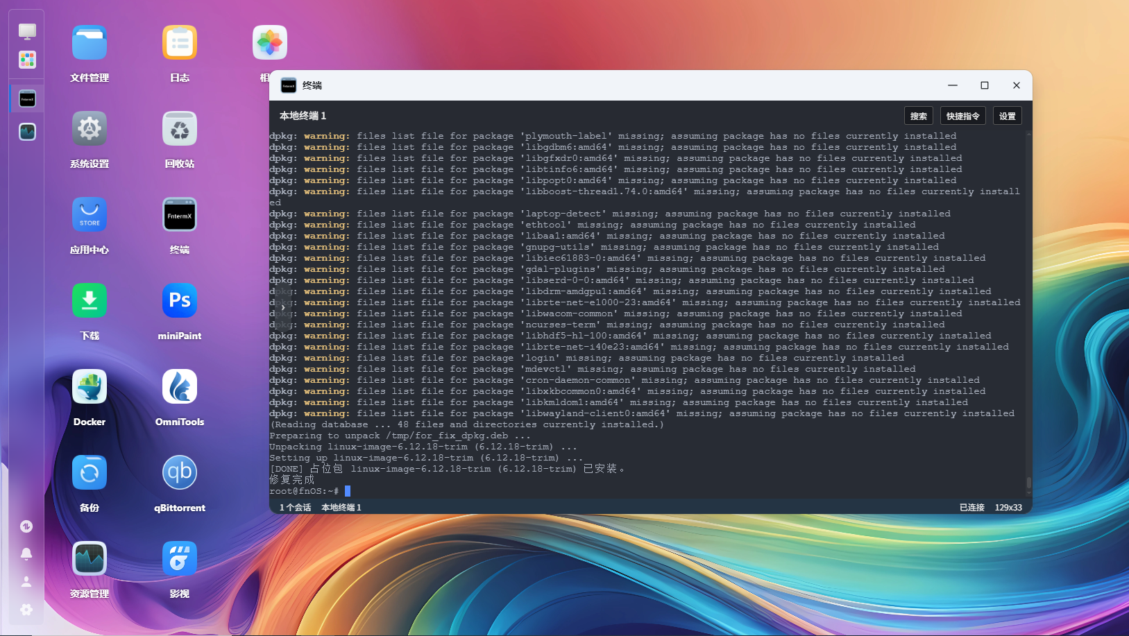The height and width of the screenshot is (636, 1129).
Task: Click the 'Unpacking linux-image-6.12.18-trim' line
Action: click(423, 447)
